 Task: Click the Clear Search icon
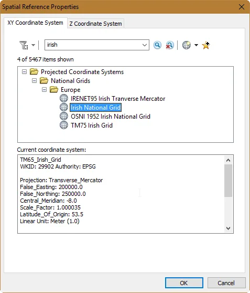(x=170, y=45)
